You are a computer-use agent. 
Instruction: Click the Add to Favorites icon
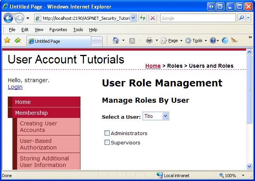(x=17, y=40)
